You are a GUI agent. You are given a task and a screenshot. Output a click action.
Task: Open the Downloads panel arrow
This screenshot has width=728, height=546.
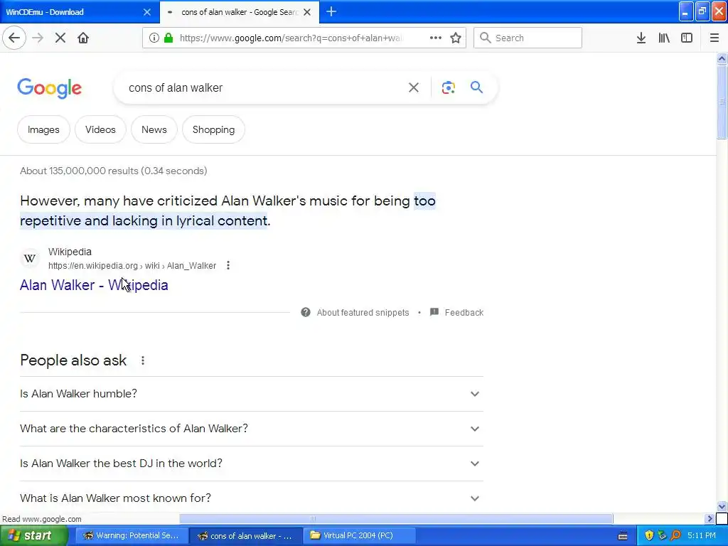pyautogui.click(x=641, y=38)
